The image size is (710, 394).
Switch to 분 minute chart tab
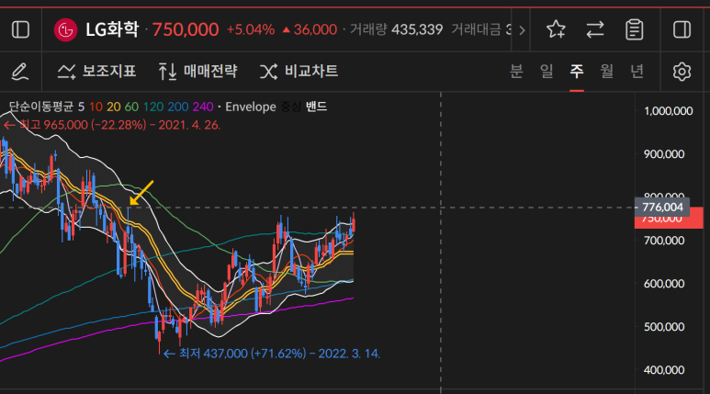[516, 71]
